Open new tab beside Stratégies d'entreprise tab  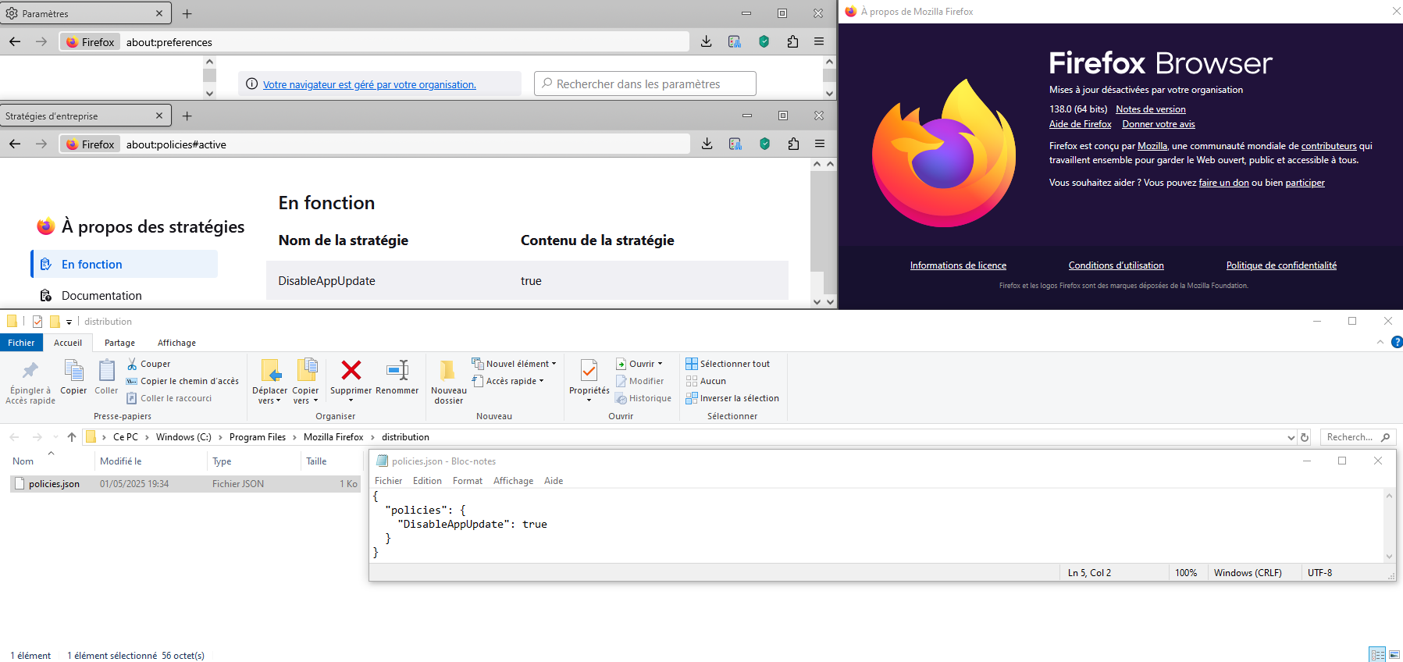(x=187, y=116)
